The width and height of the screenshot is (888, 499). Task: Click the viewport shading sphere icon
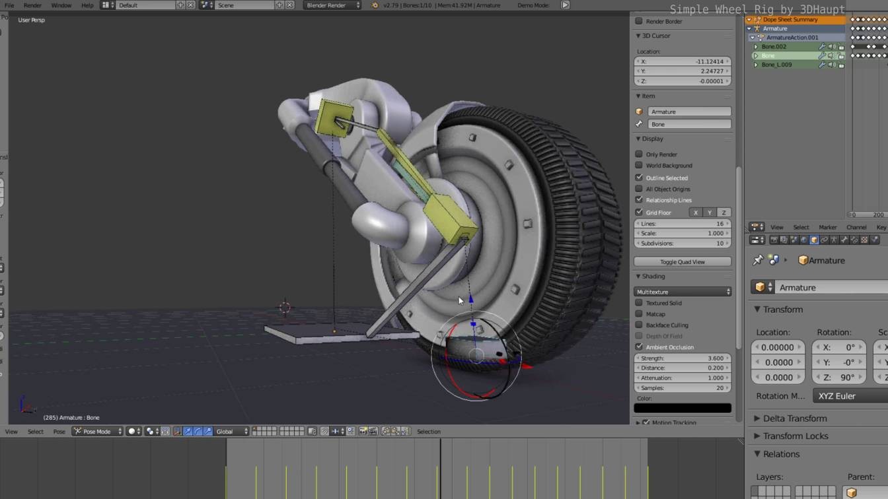pos(131,431)
